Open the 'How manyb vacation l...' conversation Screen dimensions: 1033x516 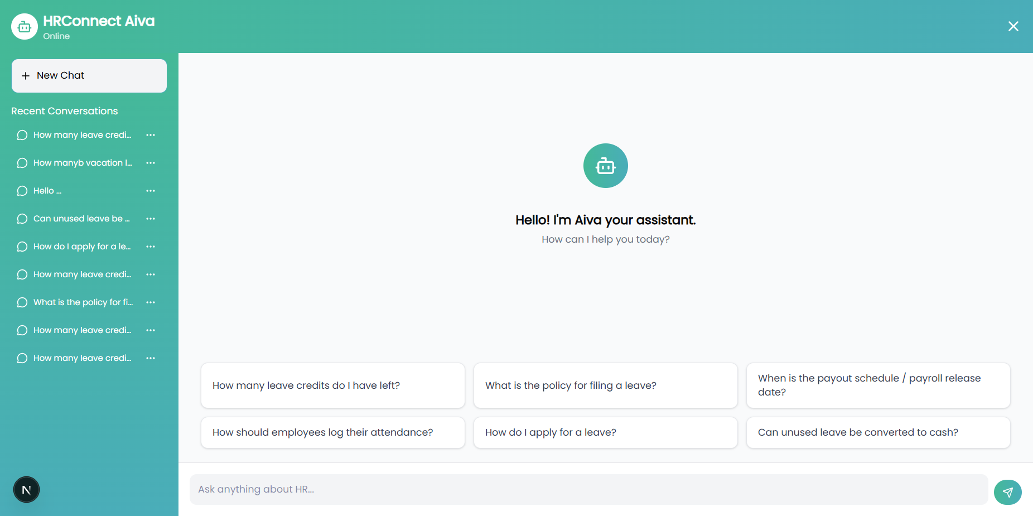coord(83,163)
